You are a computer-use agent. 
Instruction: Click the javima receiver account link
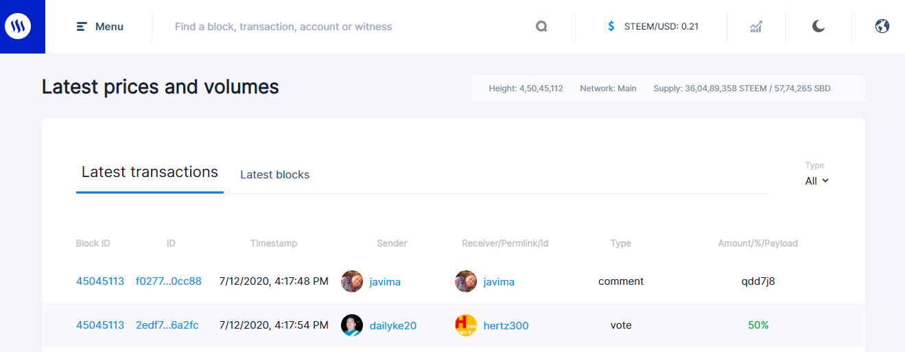click(x=499, y=282)
